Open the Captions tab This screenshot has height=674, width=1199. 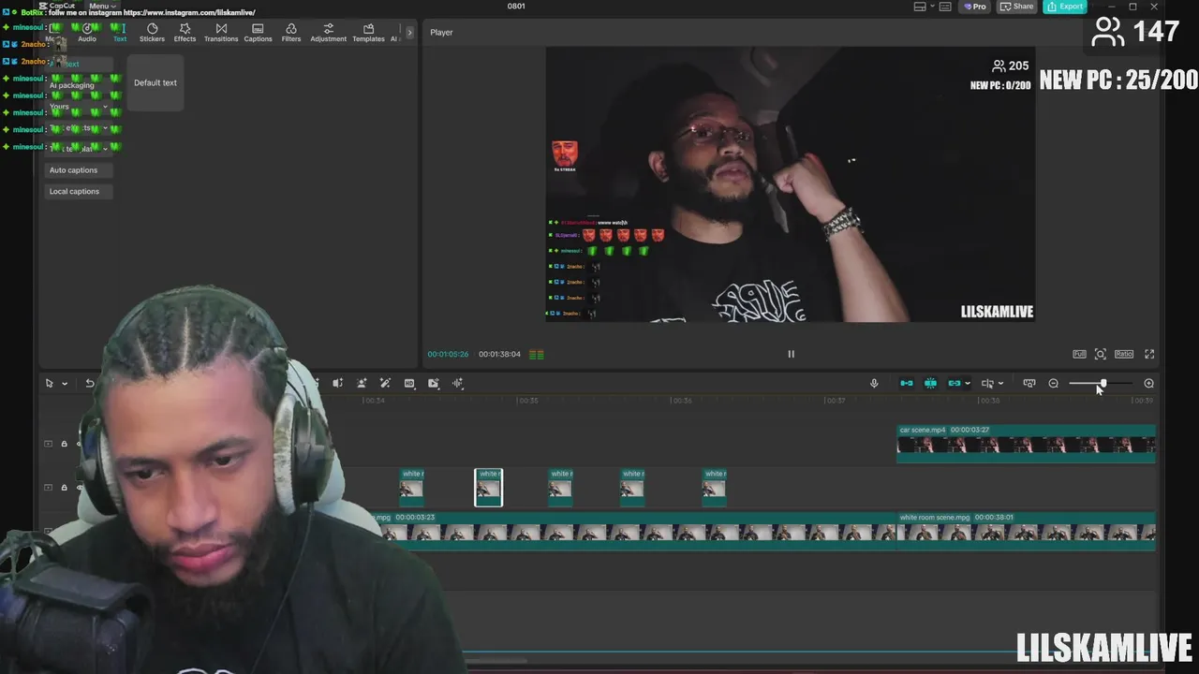click(258, 33)
